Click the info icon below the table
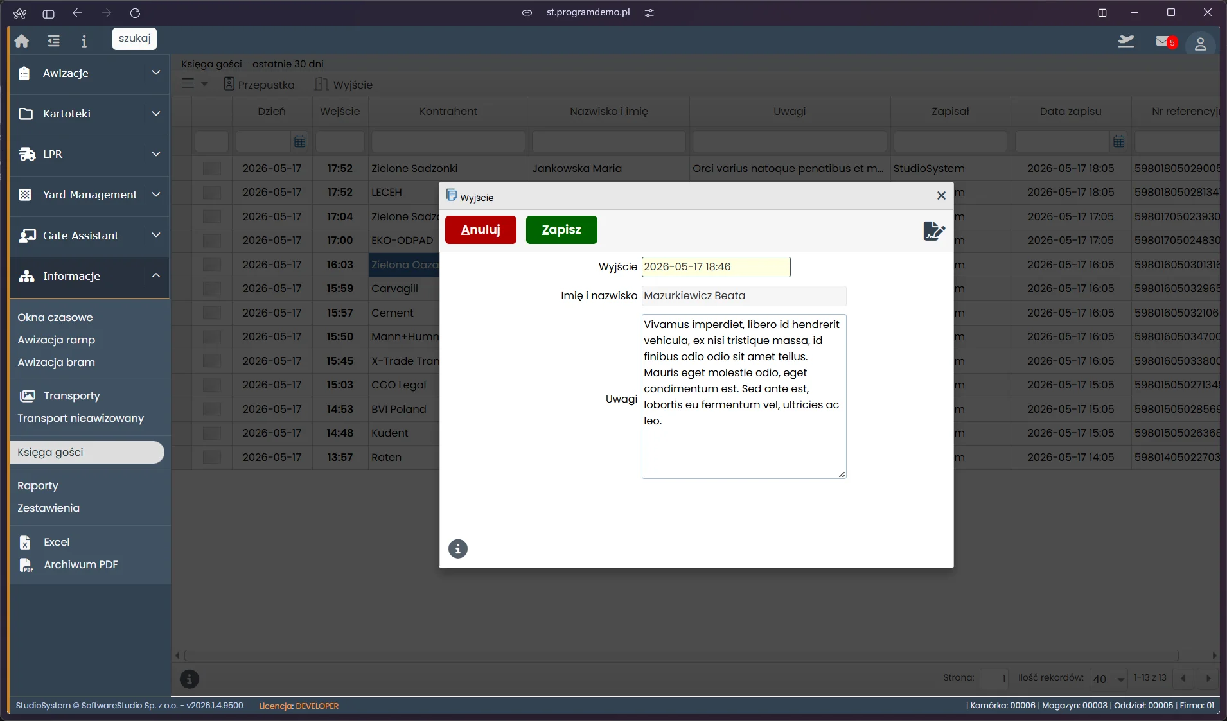 [189, 679]
